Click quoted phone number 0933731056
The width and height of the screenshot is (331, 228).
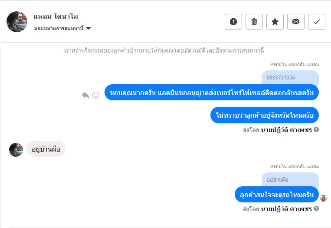point(281,78)
